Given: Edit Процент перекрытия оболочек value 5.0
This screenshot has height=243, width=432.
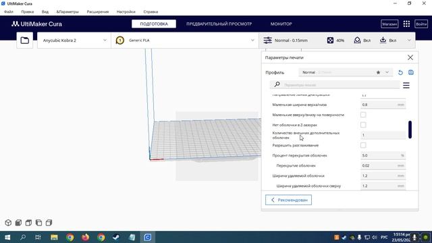Looking at the screenshot, I should pos(383,155).
